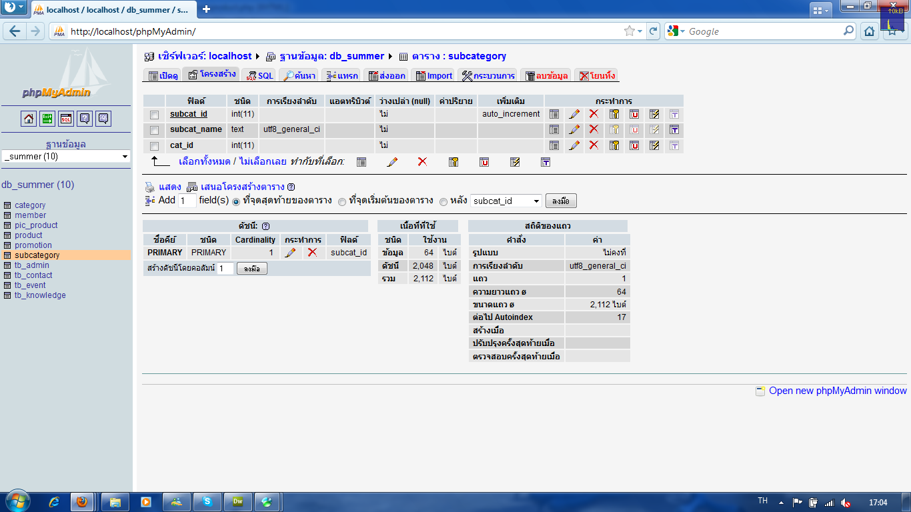
Task: Click the with-selected primary key icon
Action: (x=453, y=161)
